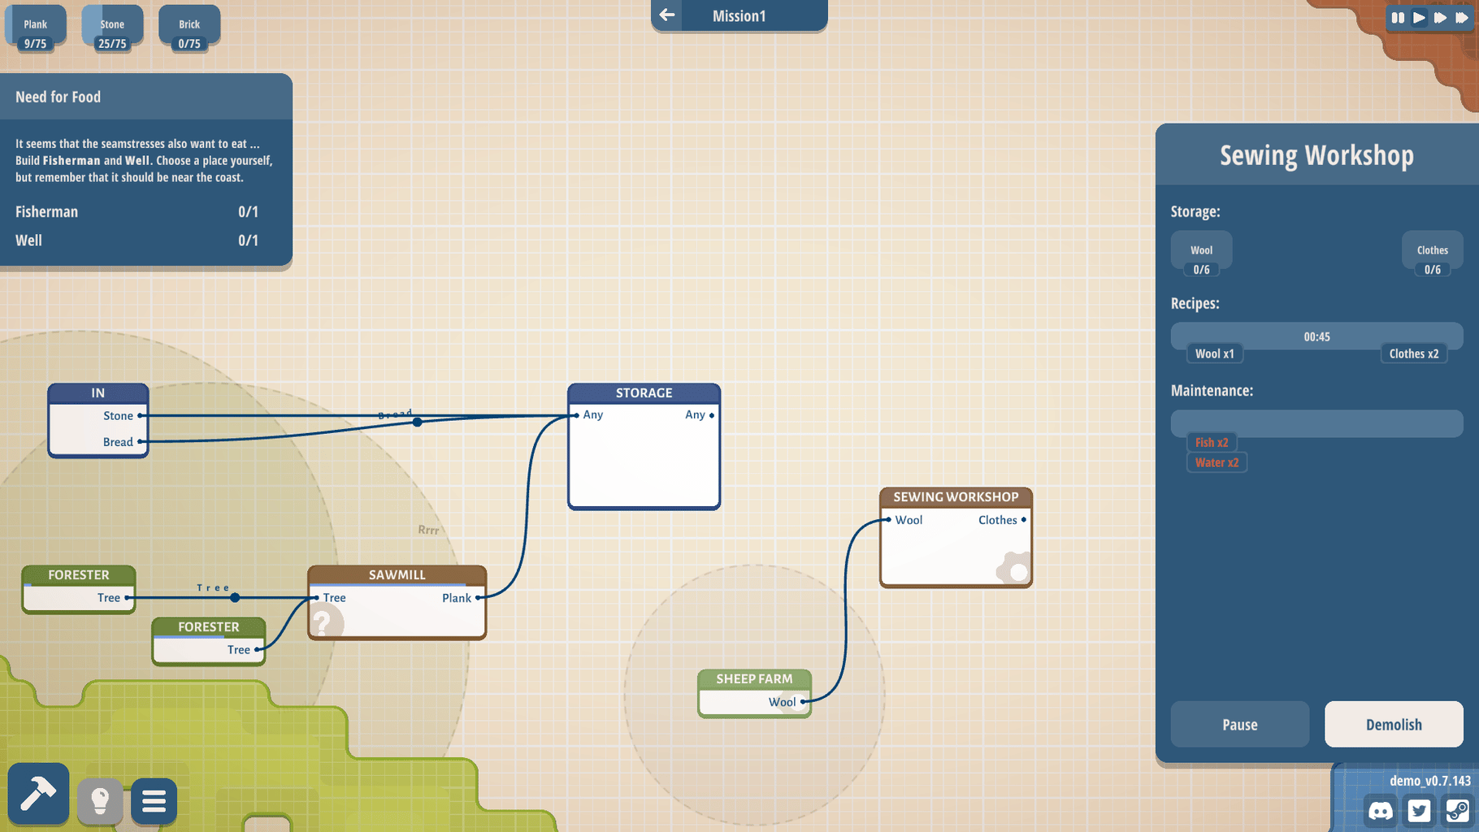
Task: Click the Water x2 maintenance tag
Action: 1217,462
